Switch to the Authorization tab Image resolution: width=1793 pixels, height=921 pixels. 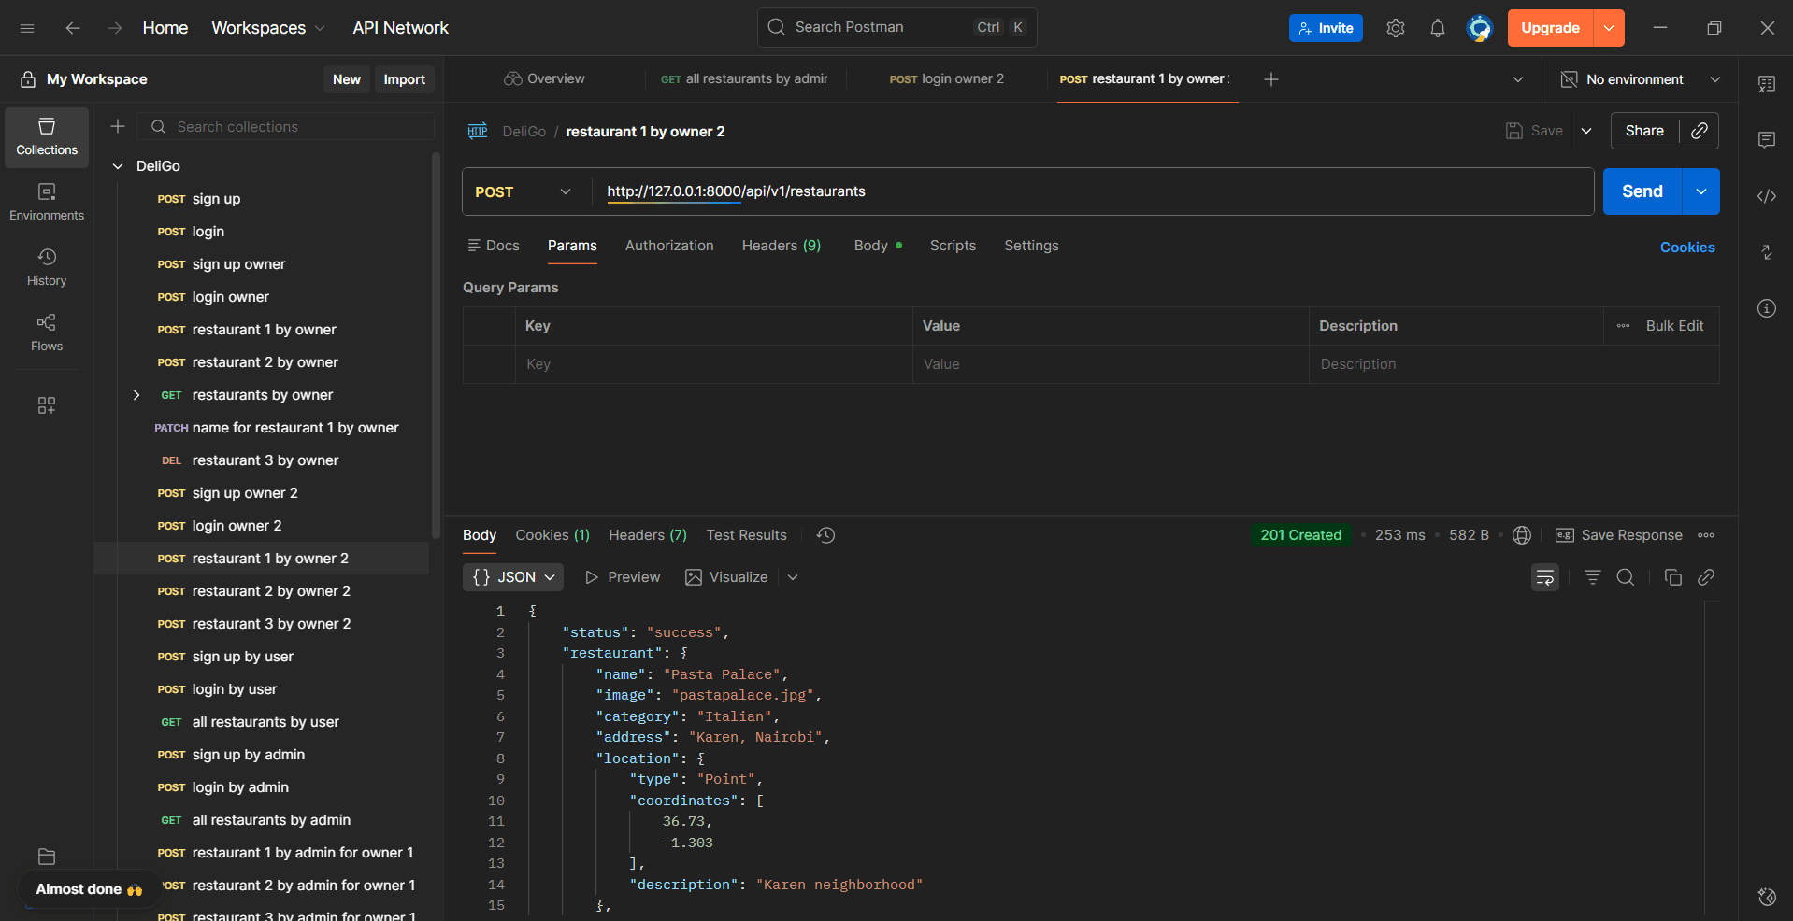tap(669, 246)
